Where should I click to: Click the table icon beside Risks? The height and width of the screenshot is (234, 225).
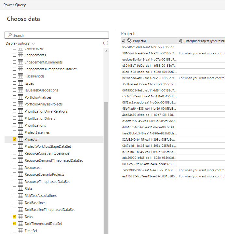pyautogui.click(x=20, y=188)
